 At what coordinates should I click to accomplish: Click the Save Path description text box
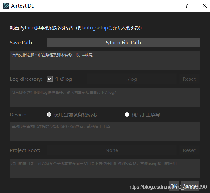point(105,60)
